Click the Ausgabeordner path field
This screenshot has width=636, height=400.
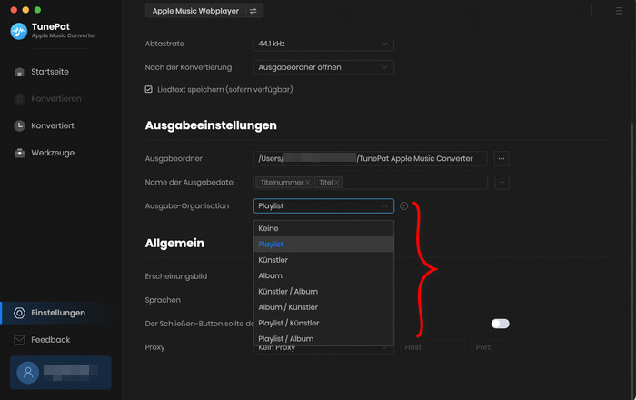click(370, 158)
